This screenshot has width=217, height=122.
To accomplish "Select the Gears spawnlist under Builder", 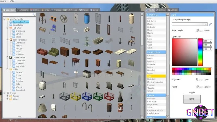I will point(18,78).
